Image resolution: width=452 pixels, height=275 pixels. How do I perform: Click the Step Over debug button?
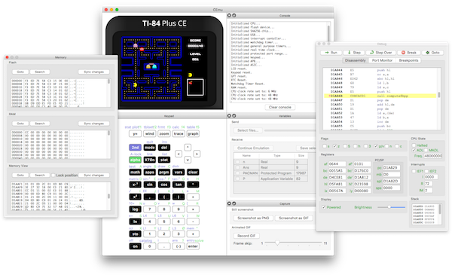pyautogui.click(x=380, y=53)
